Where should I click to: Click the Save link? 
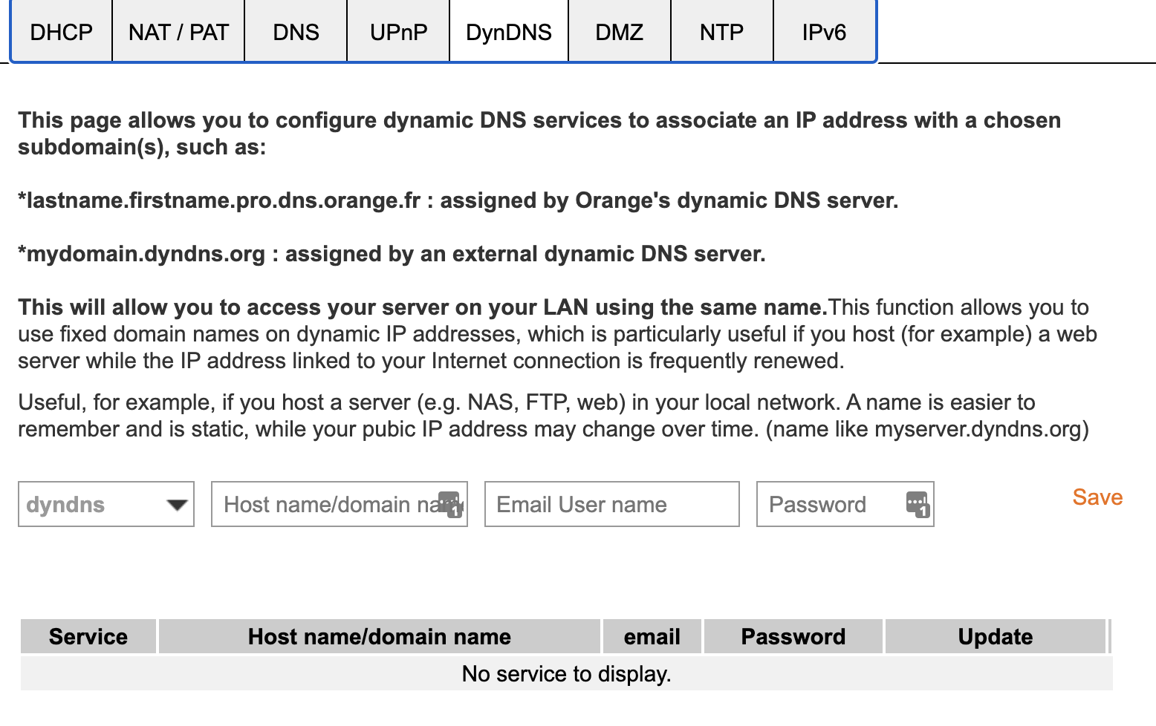(x=1097, y=497)
